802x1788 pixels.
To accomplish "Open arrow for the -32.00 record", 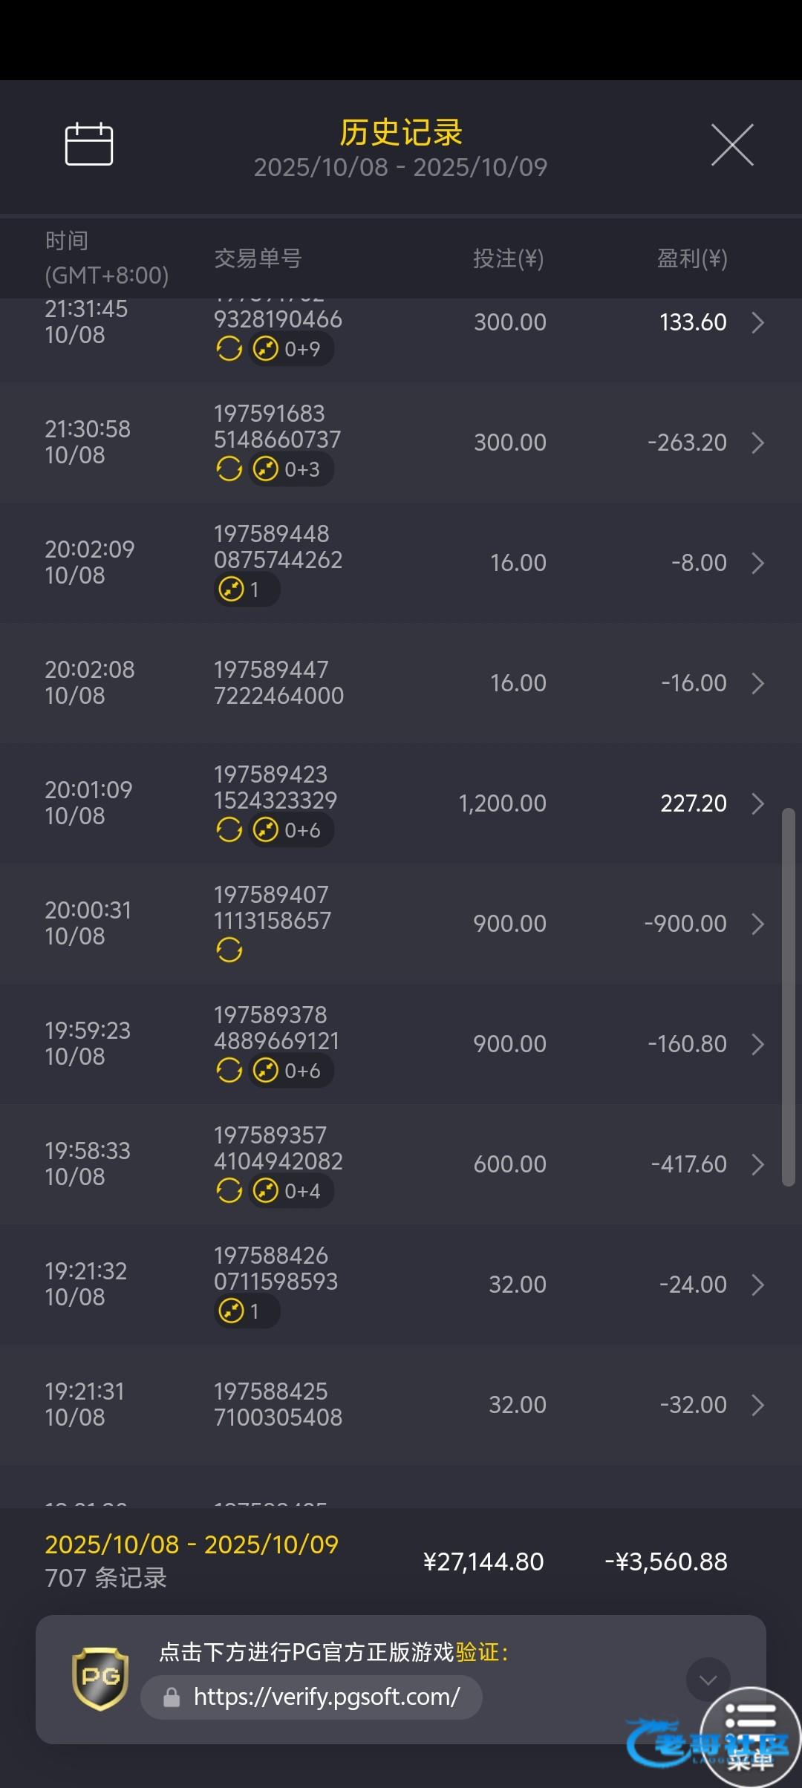I will (757, 1405).
